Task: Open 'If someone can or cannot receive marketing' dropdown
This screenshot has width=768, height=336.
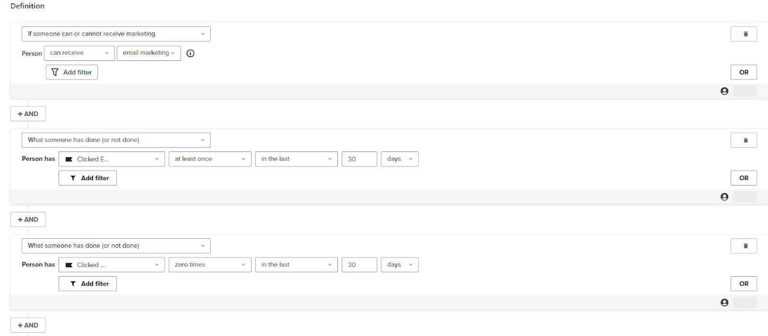Action: pyautogui.click(x=116, y=34)
